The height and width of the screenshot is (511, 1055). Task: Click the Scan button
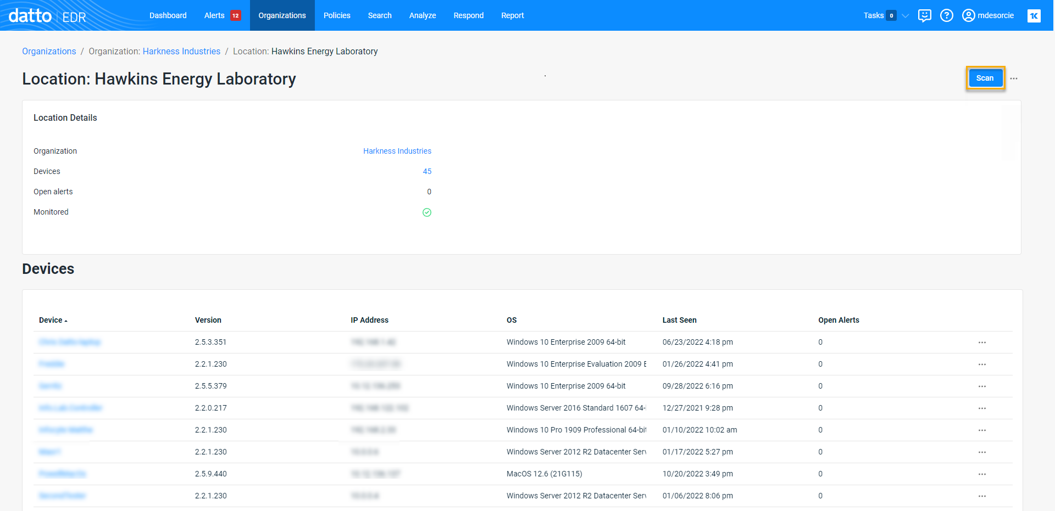(x=985, y=78)
